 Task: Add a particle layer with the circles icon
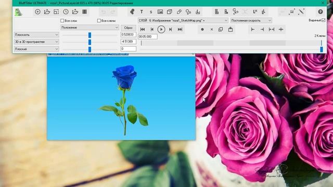[188, 11]
